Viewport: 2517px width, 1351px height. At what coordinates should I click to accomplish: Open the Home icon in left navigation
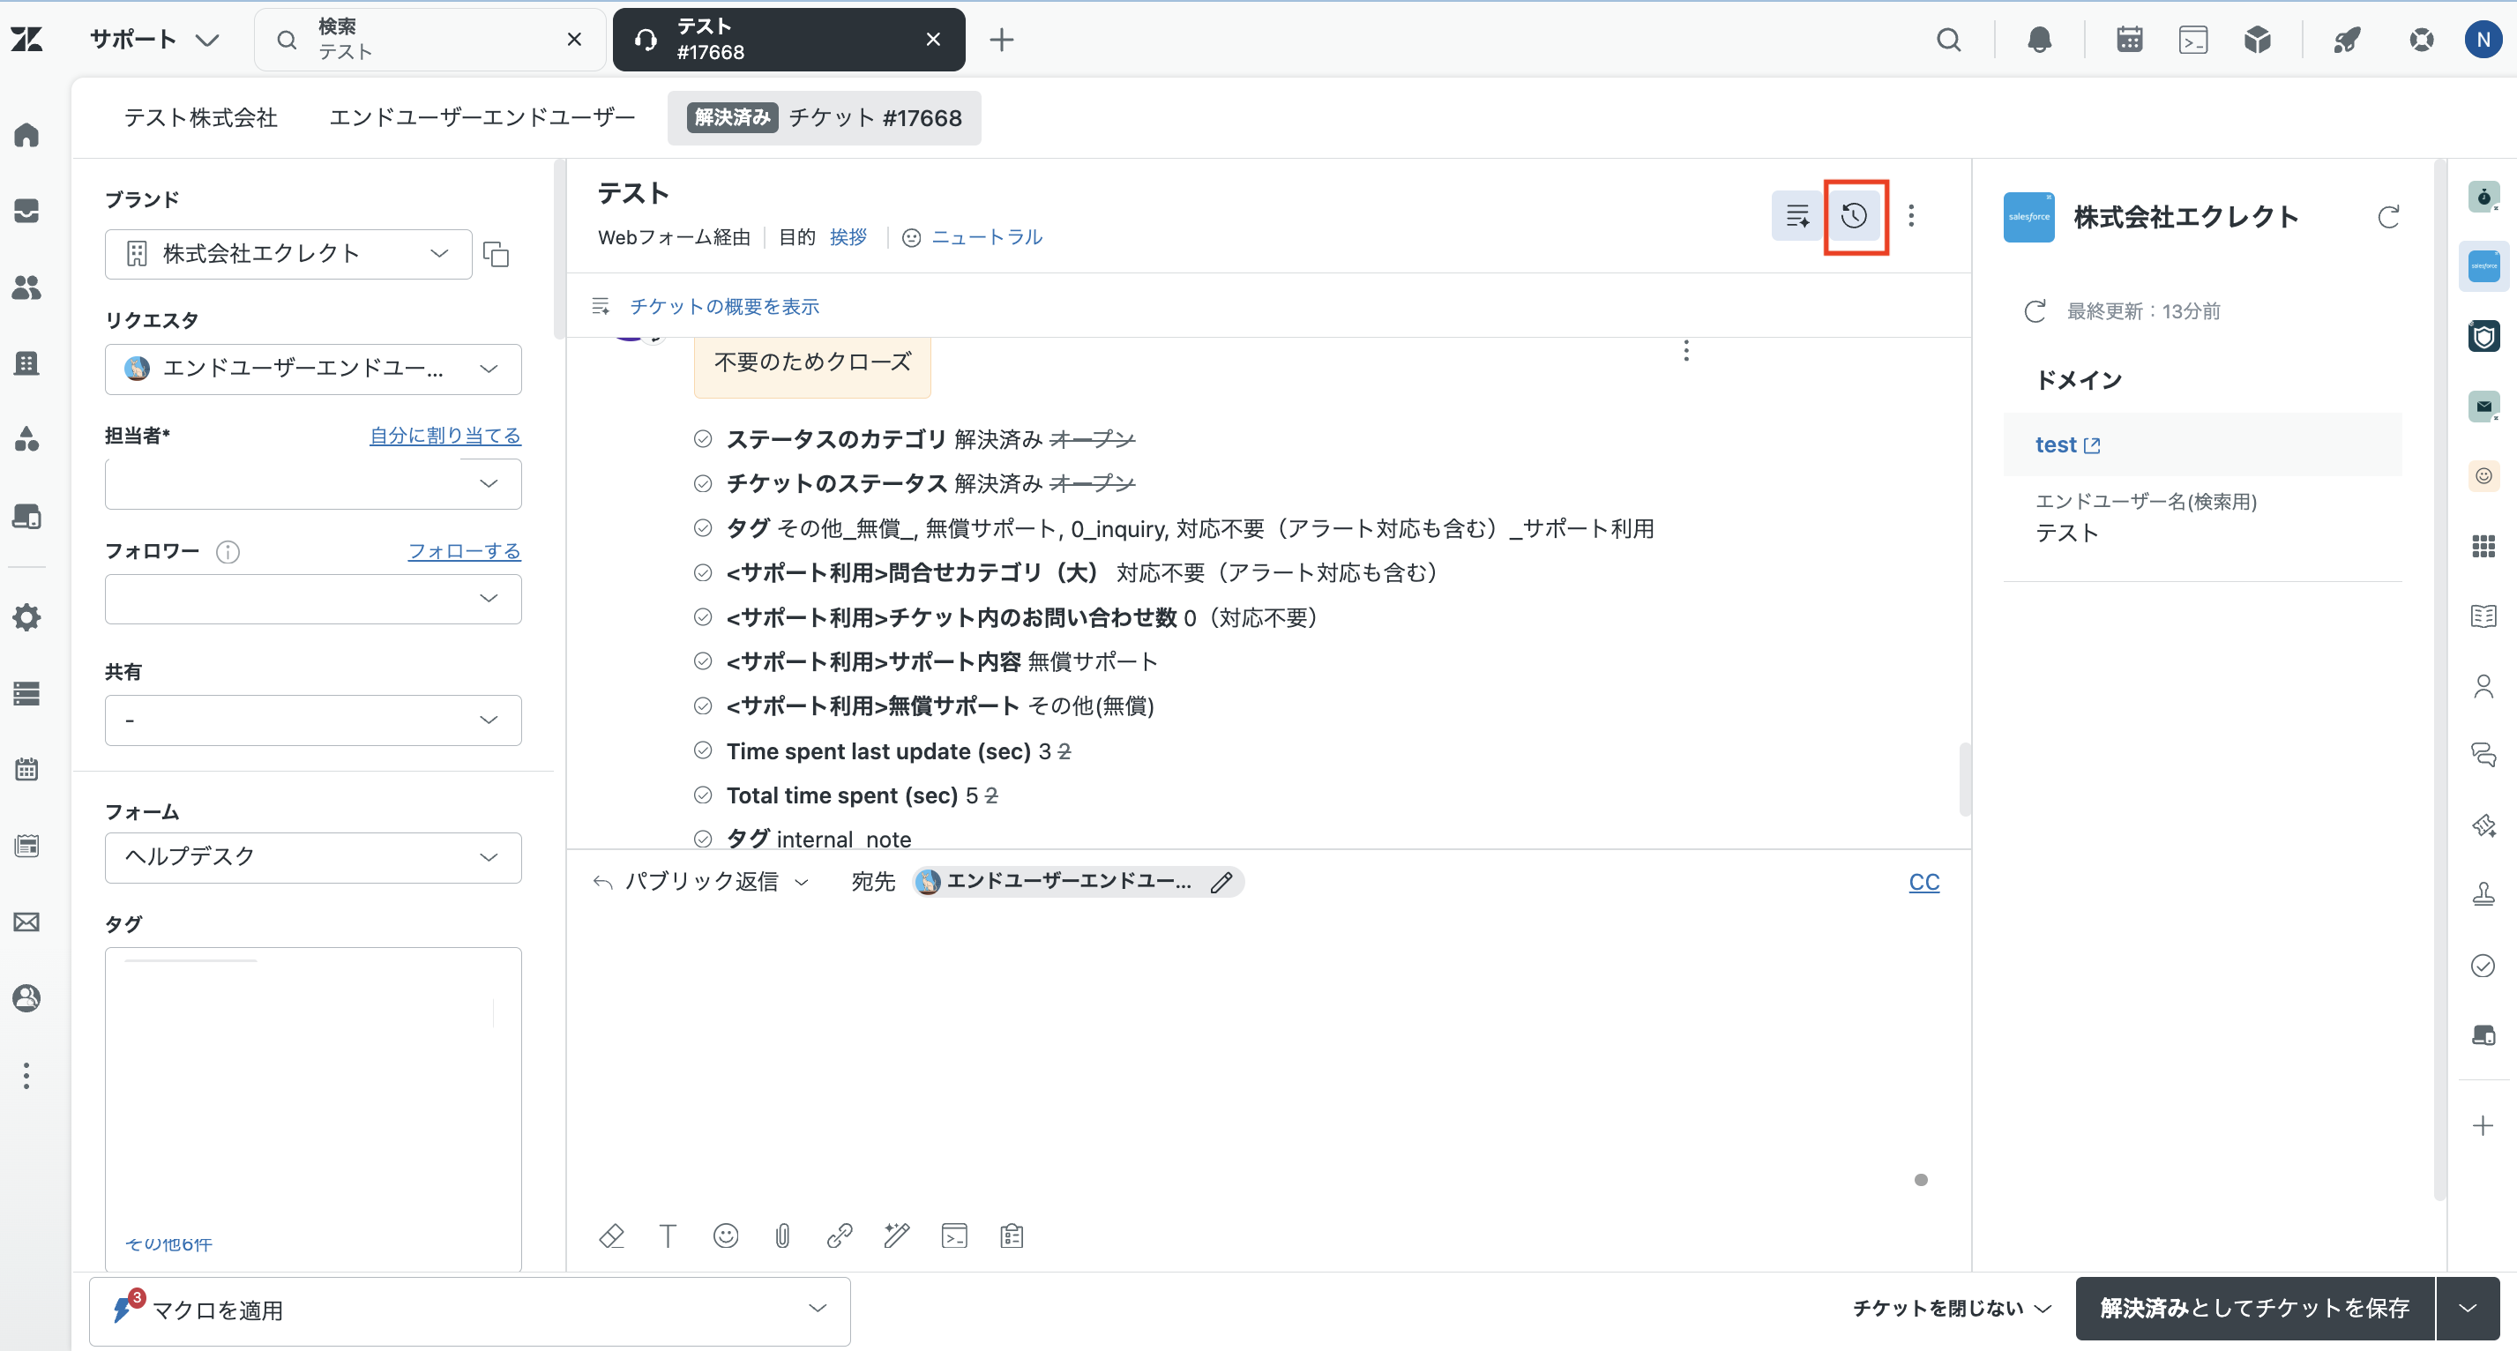26,134
